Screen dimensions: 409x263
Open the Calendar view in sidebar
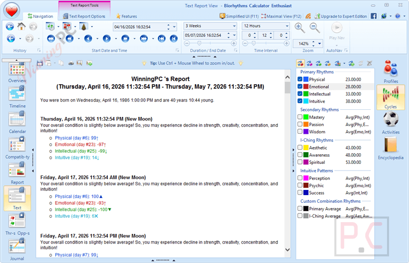pos(17,123)
